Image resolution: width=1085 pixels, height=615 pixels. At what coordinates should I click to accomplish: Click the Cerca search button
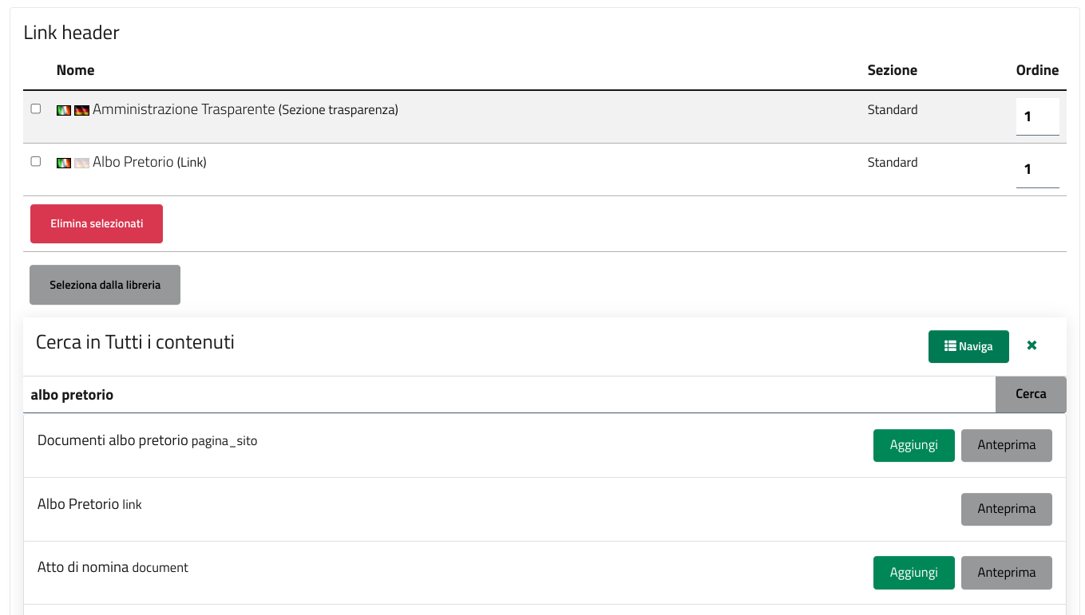1031,394
